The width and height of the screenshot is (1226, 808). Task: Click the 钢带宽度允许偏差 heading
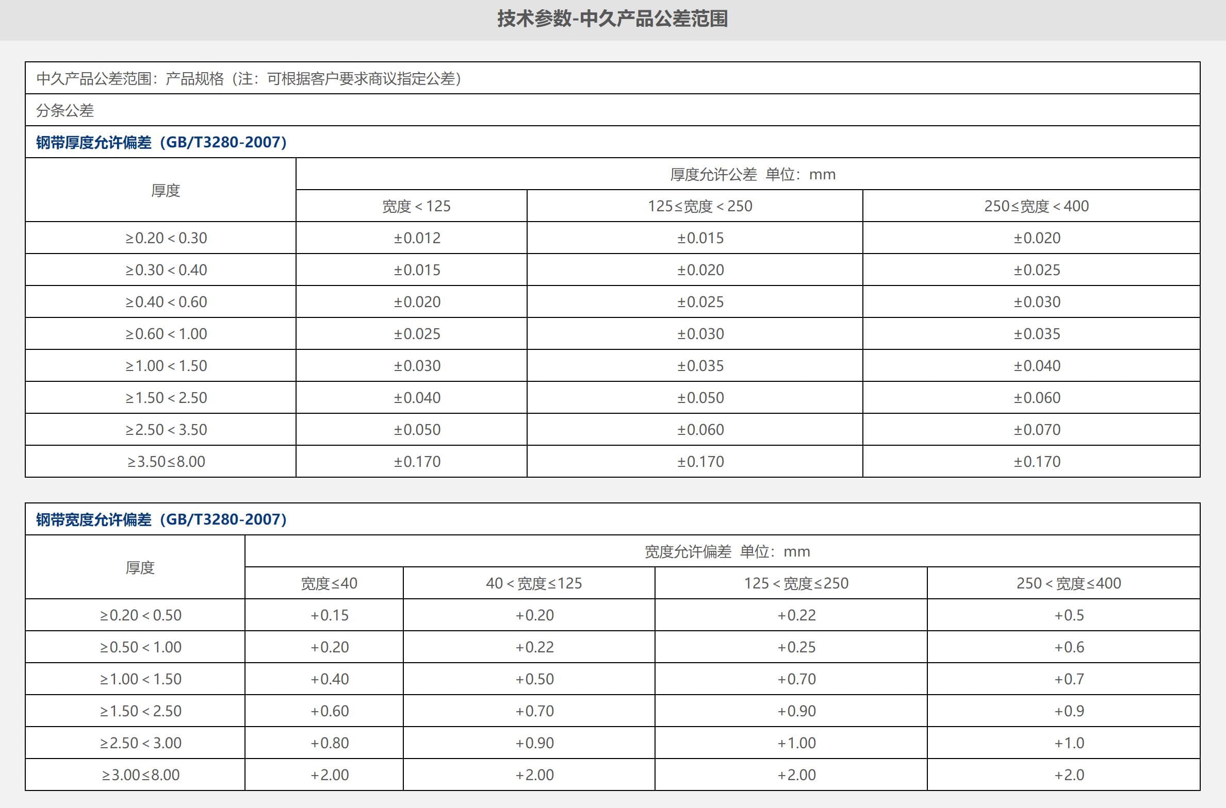161,519
